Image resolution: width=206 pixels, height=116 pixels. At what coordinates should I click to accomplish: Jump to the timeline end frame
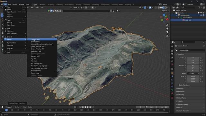(x=92, y=107)
